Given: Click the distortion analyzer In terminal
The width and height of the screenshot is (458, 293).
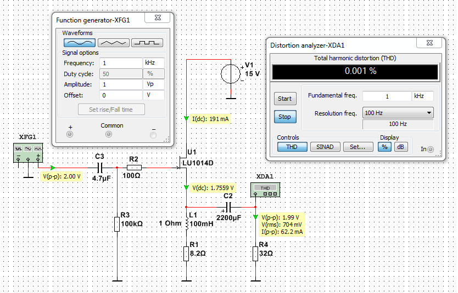Looking at the screenshot, I should pyautogui.click(x=431, y=150).
